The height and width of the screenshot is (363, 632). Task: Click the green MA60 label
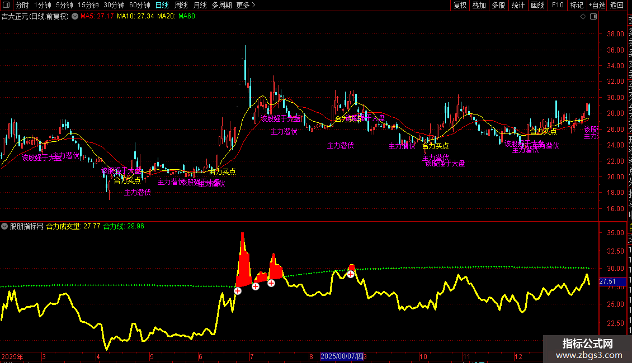[x=188, y=17]
